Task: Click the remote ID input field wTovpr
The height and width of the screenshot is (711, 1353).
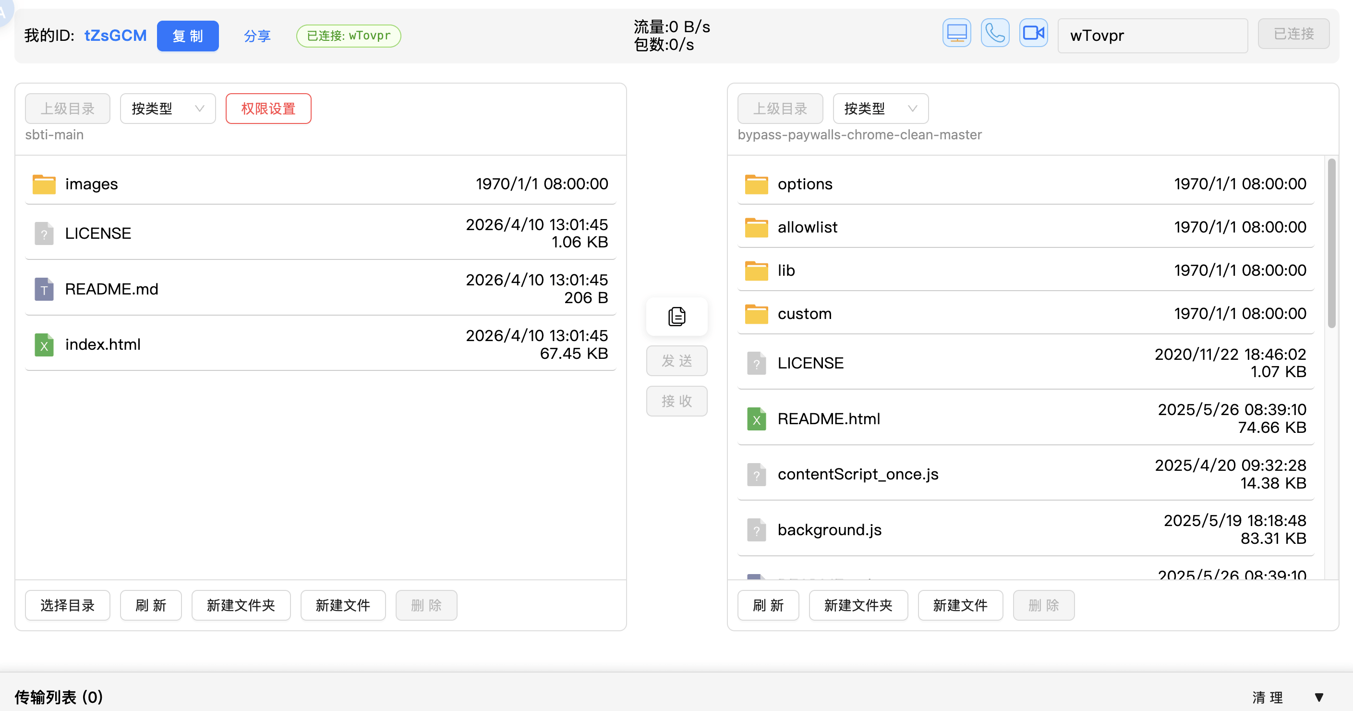Action: pos(1152,36)
